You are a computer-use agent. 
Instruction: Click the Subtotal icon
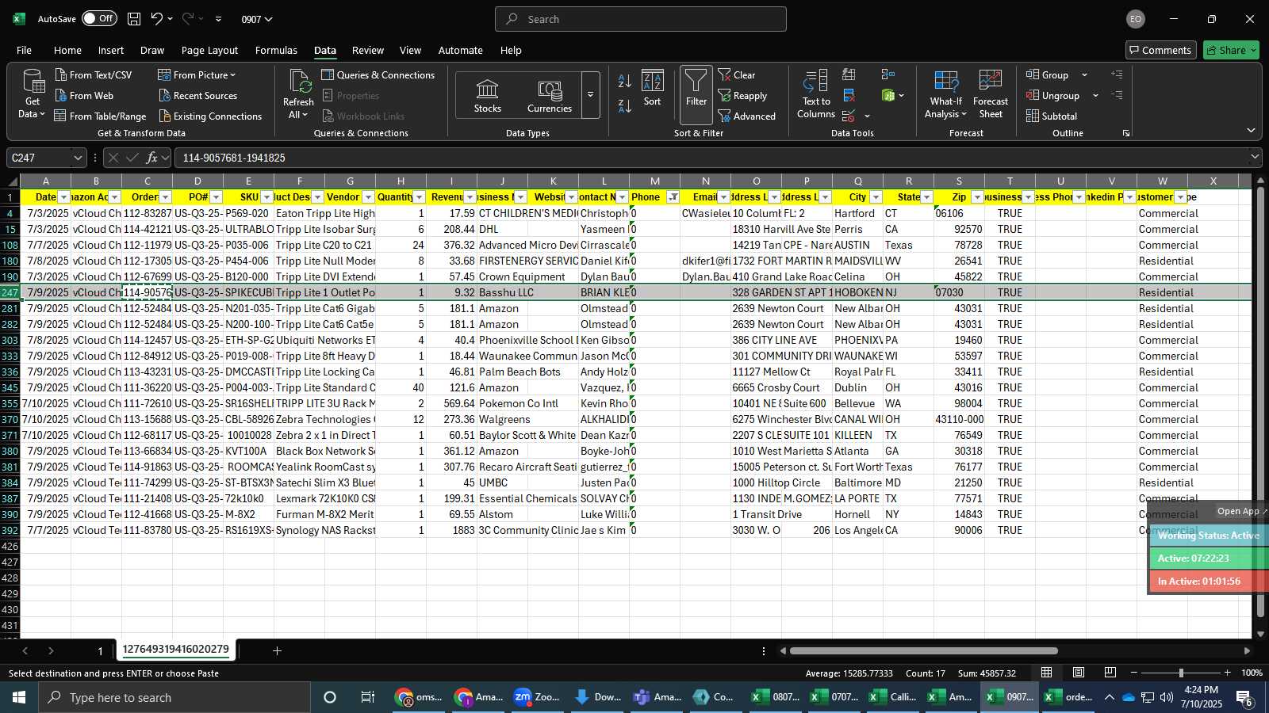(1033, 116)
